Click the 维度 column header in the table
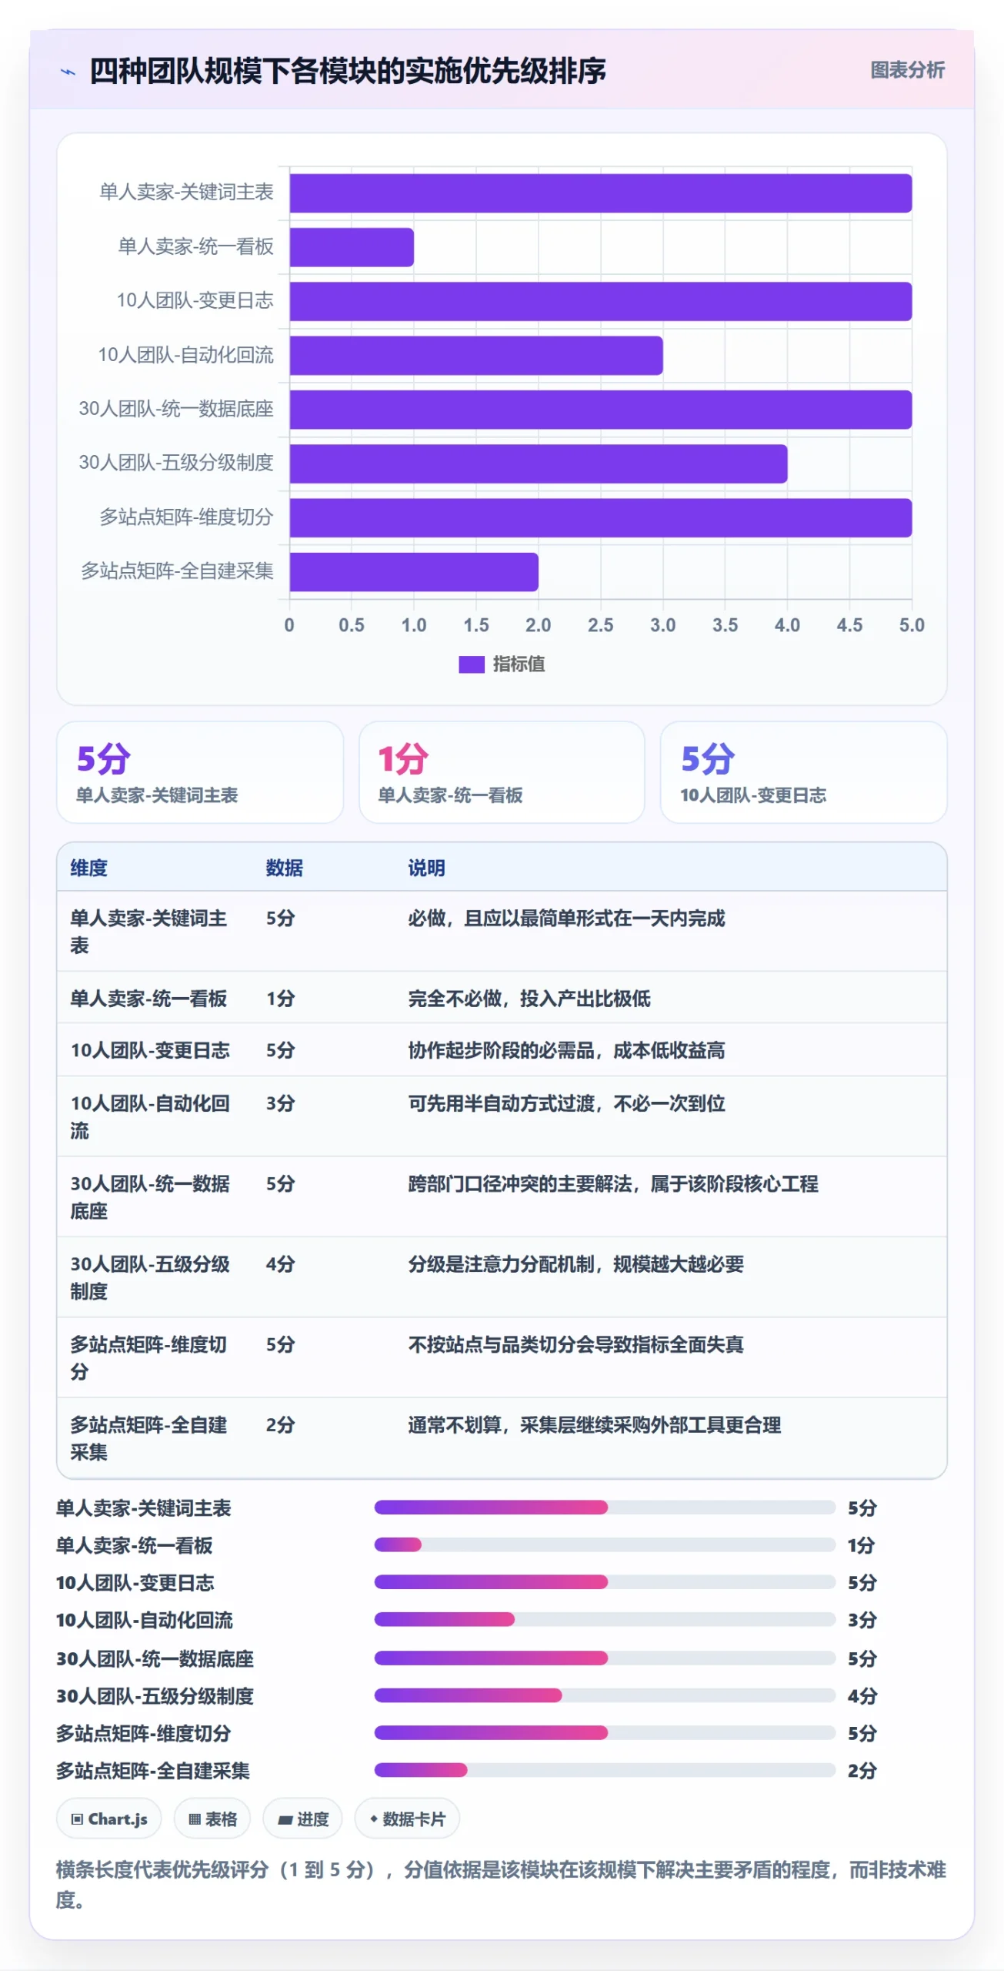 pos(89,868)
